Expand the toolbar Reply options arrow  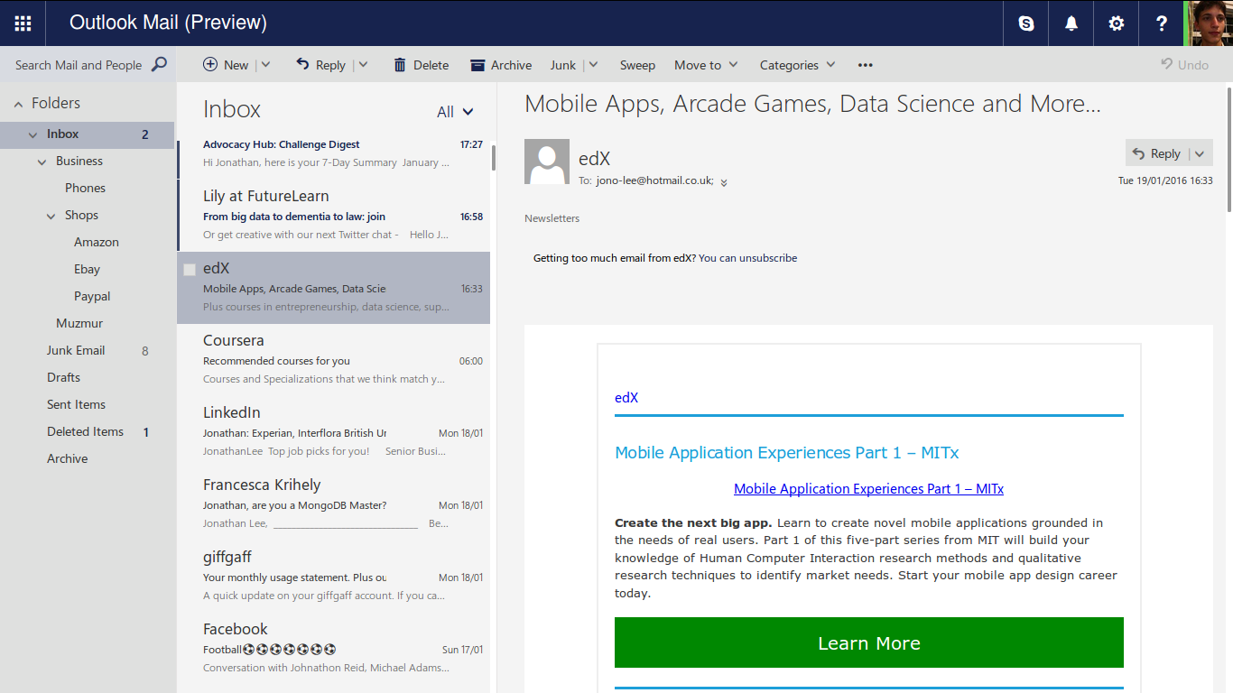(363, 65)
